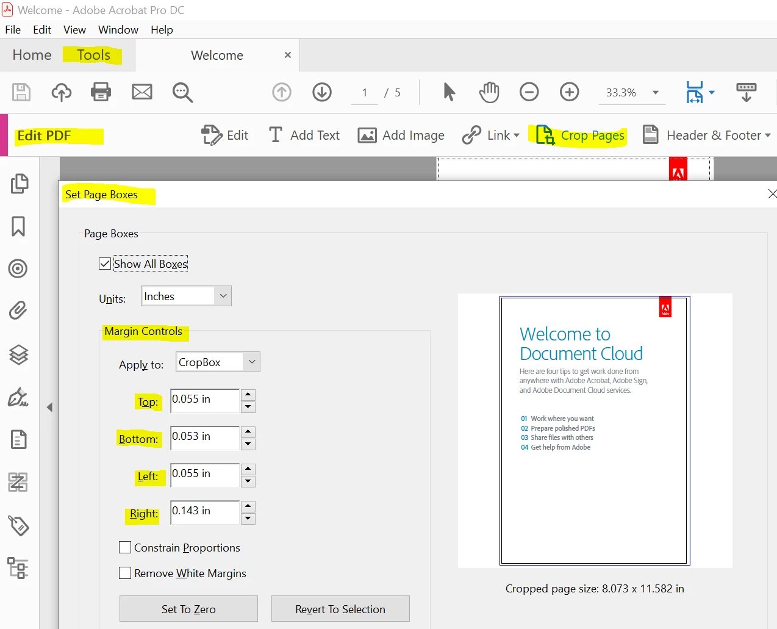The width and height of the screenshot is (777, 629).
Task: Send the file by email using the envelope icon
Action: (x=142, y=92)
